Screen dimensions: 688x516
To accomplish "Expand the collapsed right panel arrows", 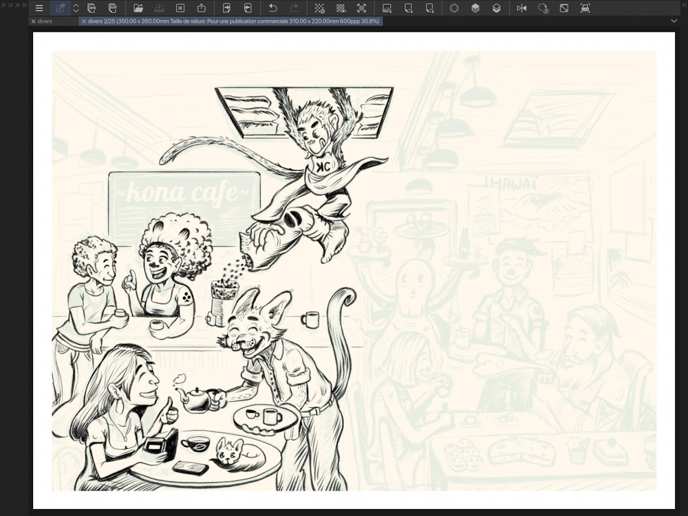I will [x=683, y=5].
